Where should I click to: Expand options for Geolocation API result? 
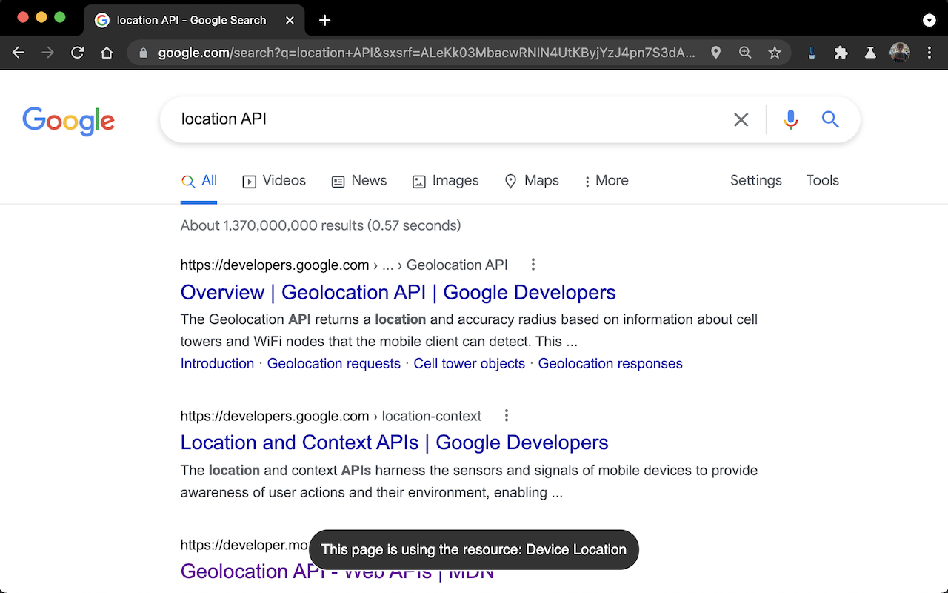point(533,265)
